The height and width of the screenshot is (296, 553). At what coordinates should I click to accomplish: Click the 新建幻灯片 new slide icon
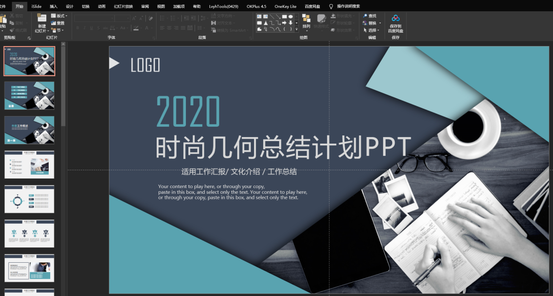coord(41,18)
